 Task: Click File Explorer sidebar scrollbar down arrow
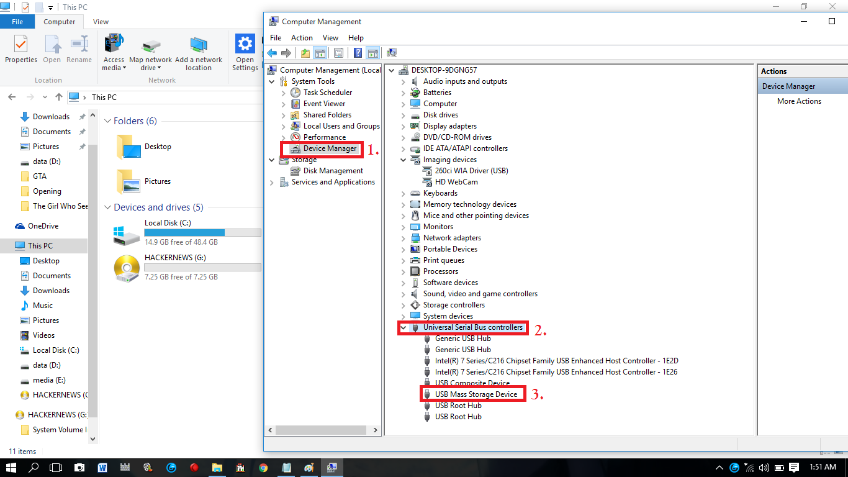point(93,438)
